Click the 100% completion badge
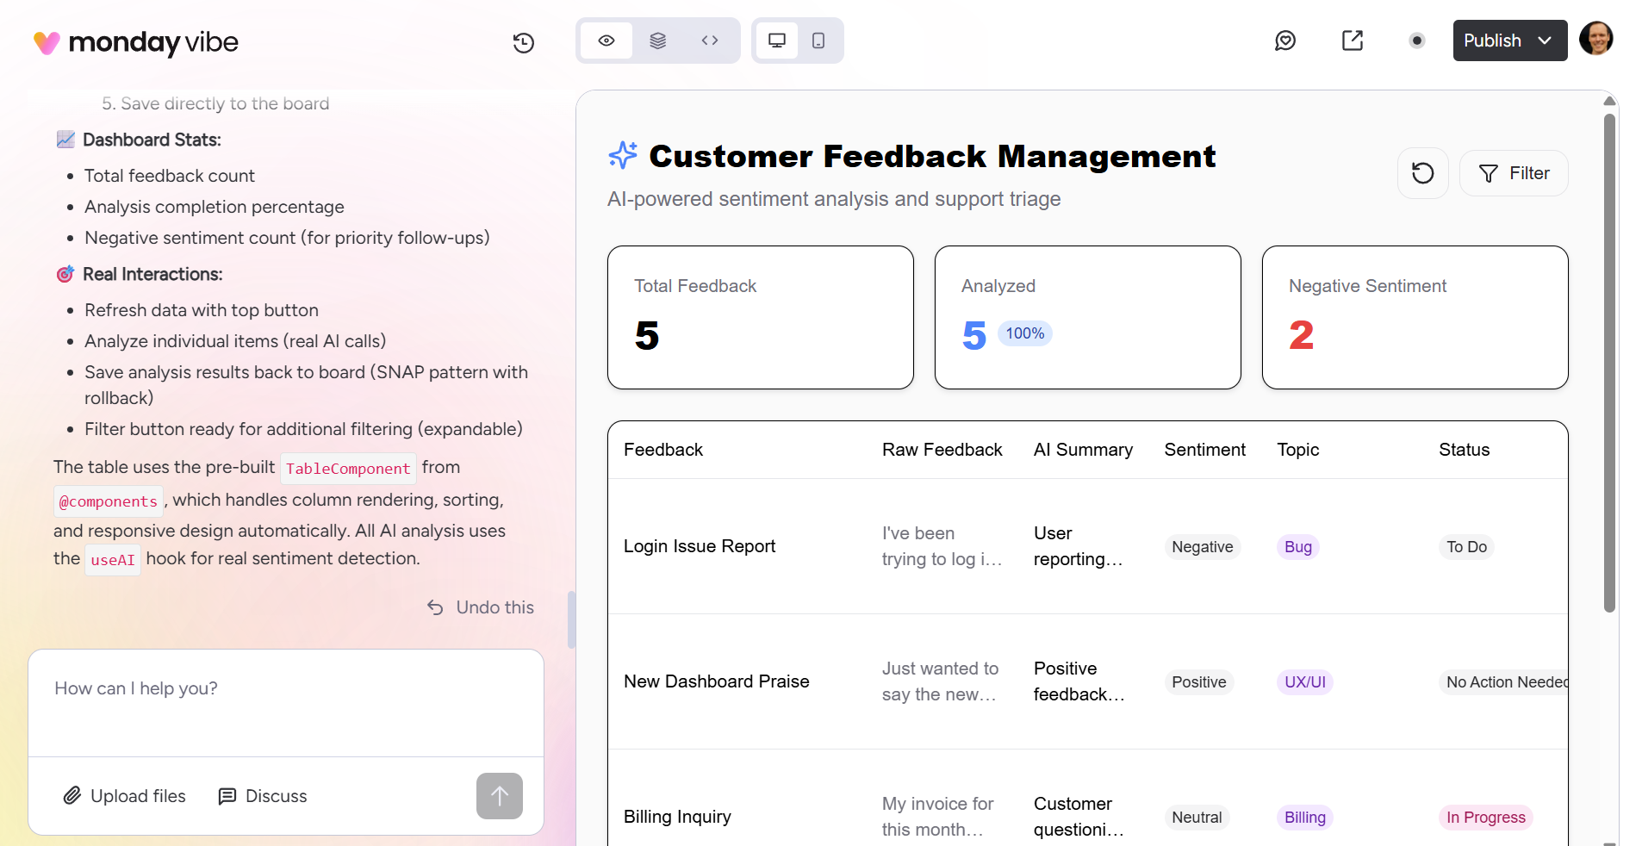This screenshot has height=846, width=1642. (1025, 333)
